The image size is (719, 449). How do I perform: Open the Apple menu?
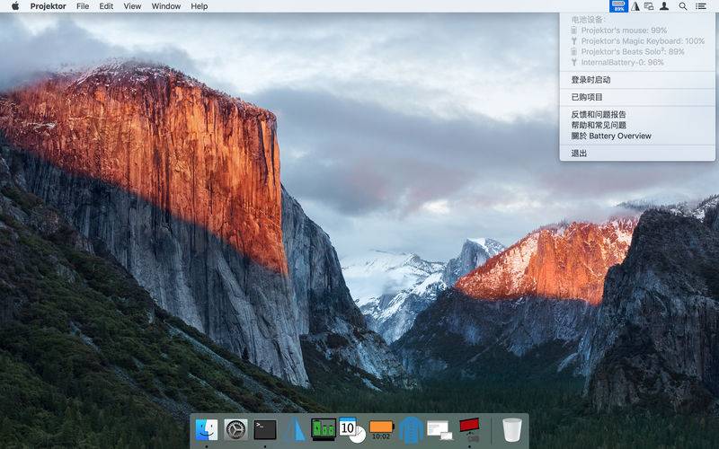click(x=15, y=6)
